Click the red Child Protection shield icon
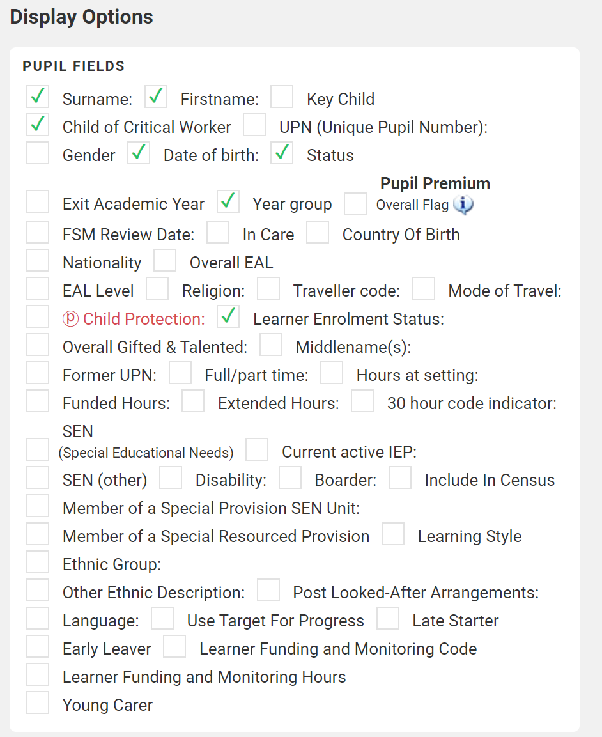602x737 pixels. pos(70,318)
